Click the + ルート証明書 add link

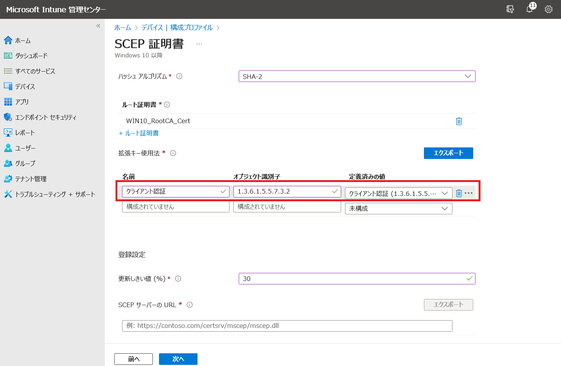139,133
